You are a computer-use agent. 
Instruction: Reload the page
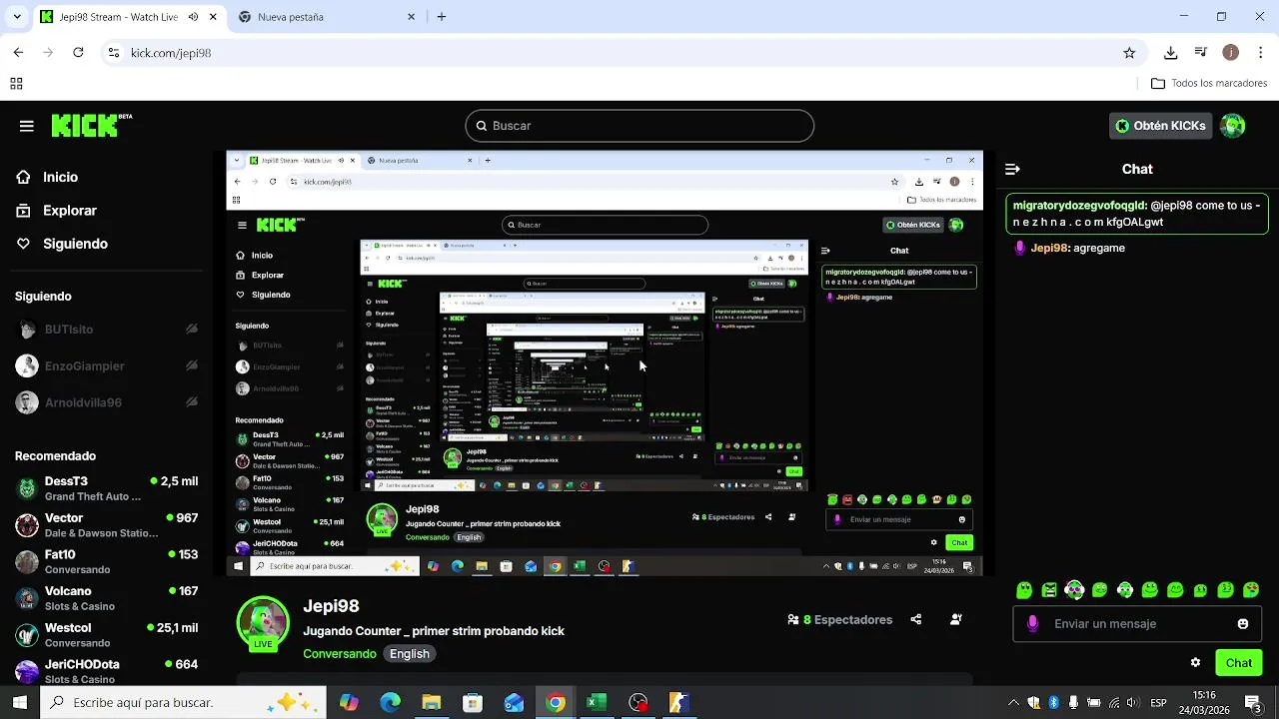tap(78, 53)
